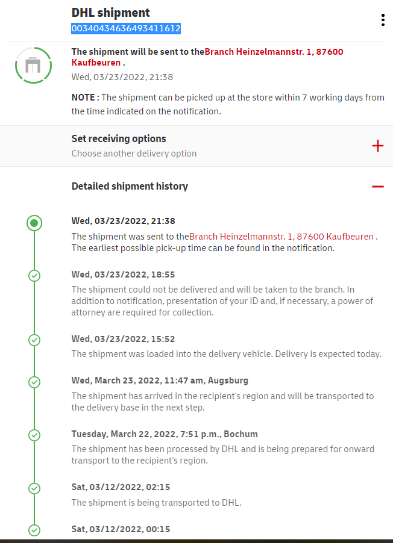Image resolution: width=393 pixels, height=543 pixels.
Task: Click the current status marker at 21:38
Action: click(34, 223)
